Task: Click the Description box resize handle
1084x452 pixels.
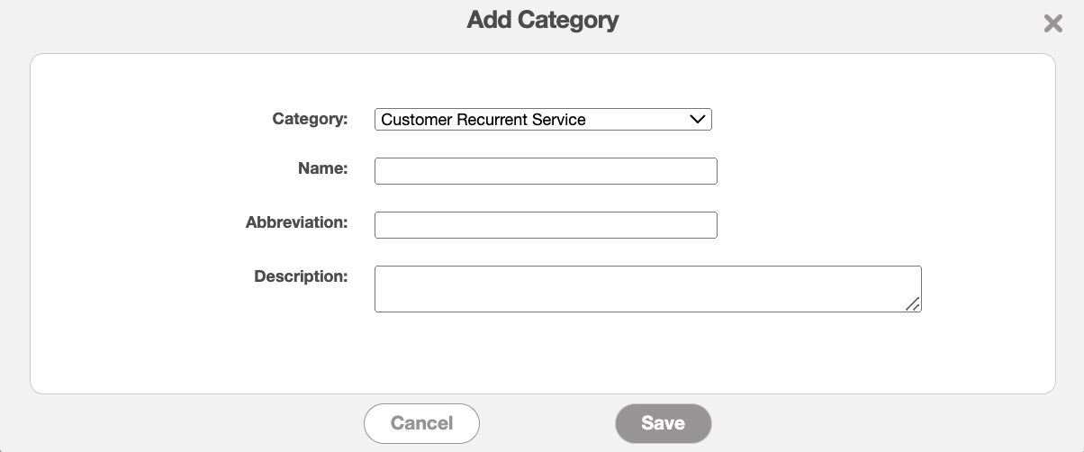Action: pyautogui.click(x=913, y=304)
